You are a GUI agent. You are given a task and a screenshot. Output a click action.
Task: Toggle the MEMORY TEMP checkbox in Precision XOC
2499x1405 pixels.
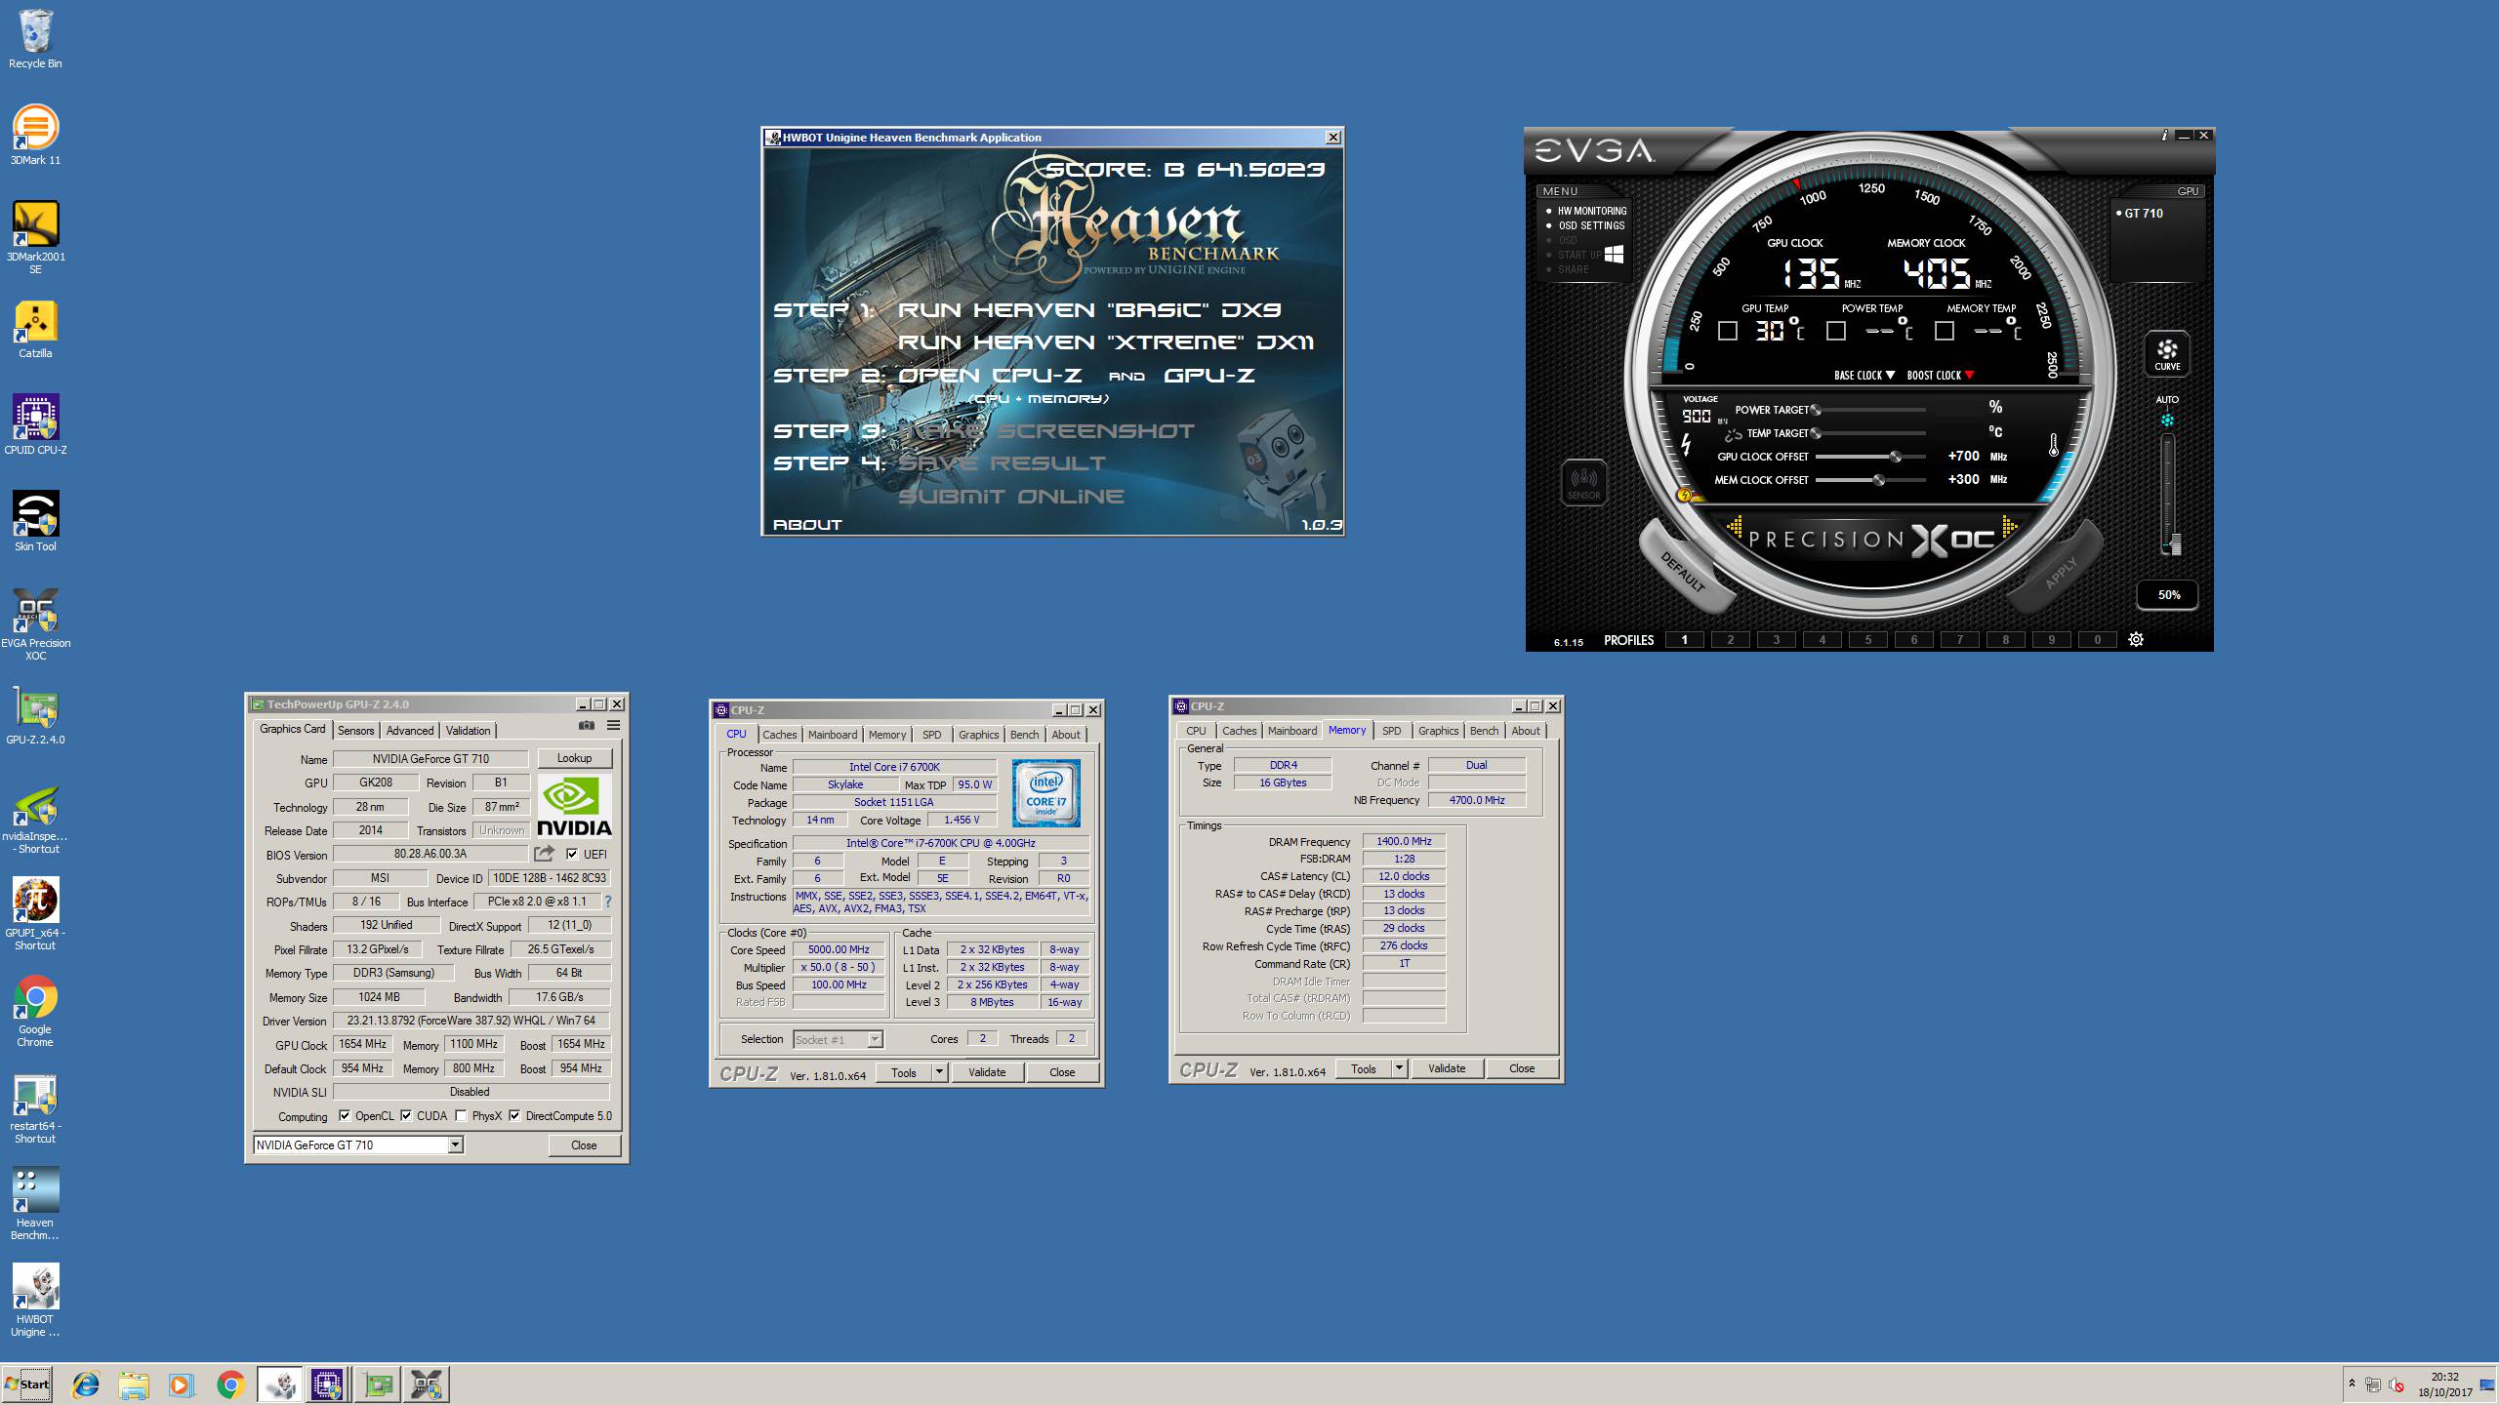click(x=1945, y=331)
